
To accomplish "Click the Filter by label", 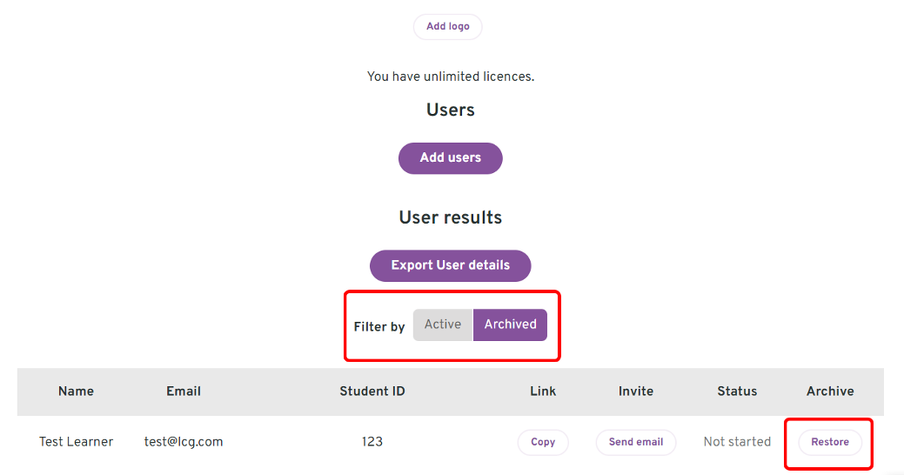I will (379, 327).
